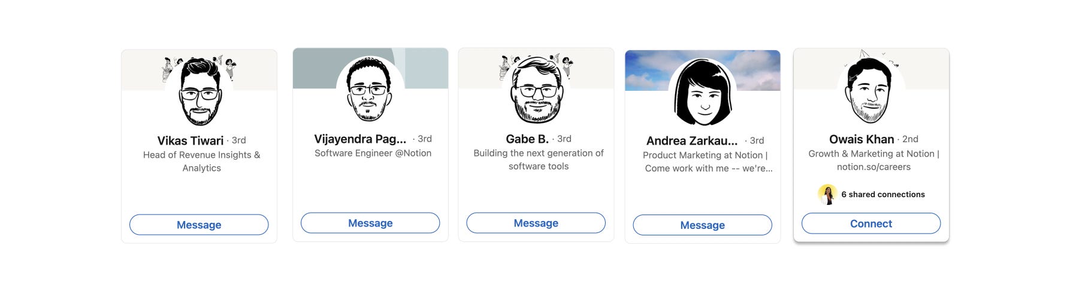The height and width of the screenshot is (288, 1067).
Task: Open Vikas Tiwari's illustrated avatar
Action: coord(200,91)
